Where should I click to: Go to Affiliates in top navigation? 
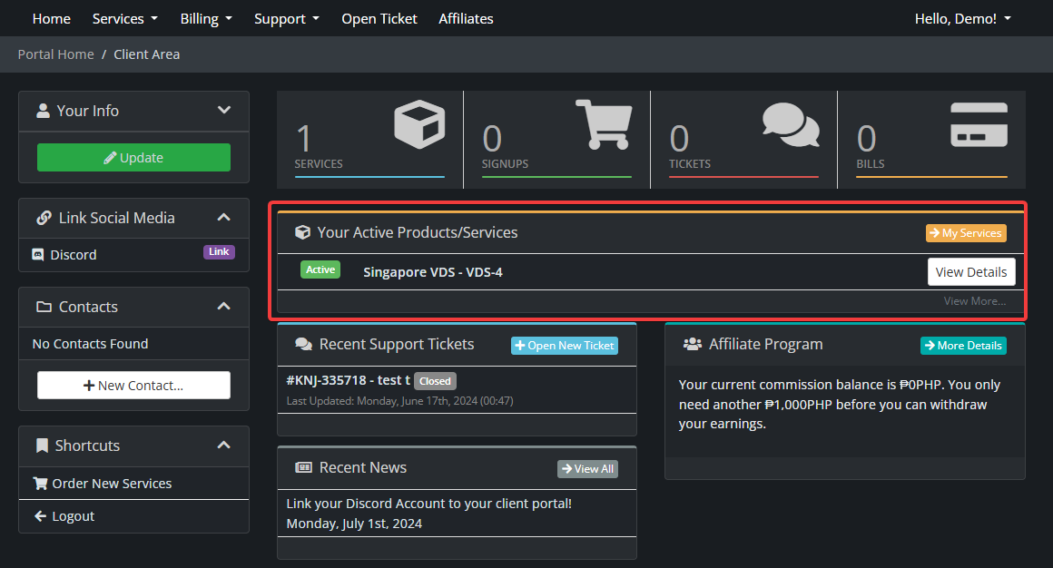pyautogui.click(x=466, y=18)
